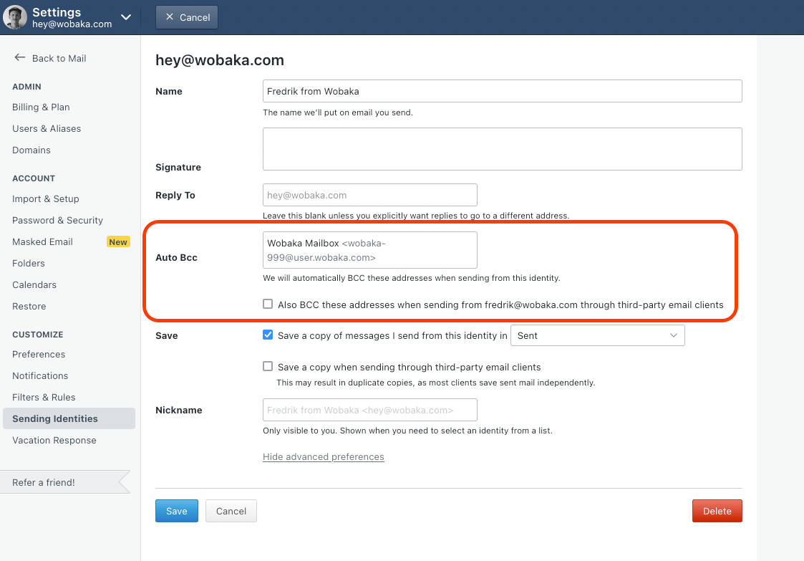This screenshot has width=804, height=561.
Task: Open Notifications settings
Action: [x=40, y=375]
